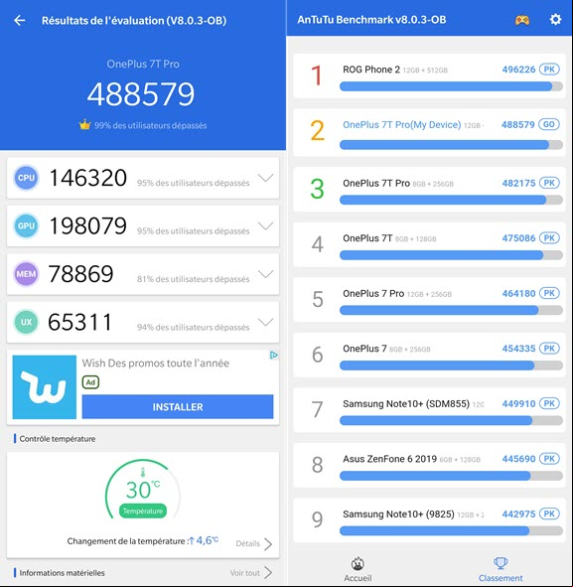Switch to the Classement tab
This screenshot has height=587, width=573.
(x=501, y=569)
